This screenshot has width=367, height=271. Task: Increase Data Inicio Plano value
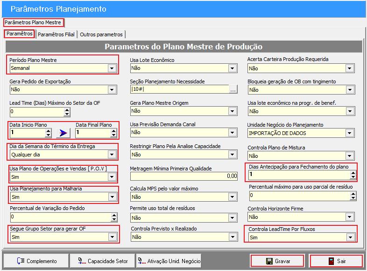pyautogui.click(x=48, y=131)
